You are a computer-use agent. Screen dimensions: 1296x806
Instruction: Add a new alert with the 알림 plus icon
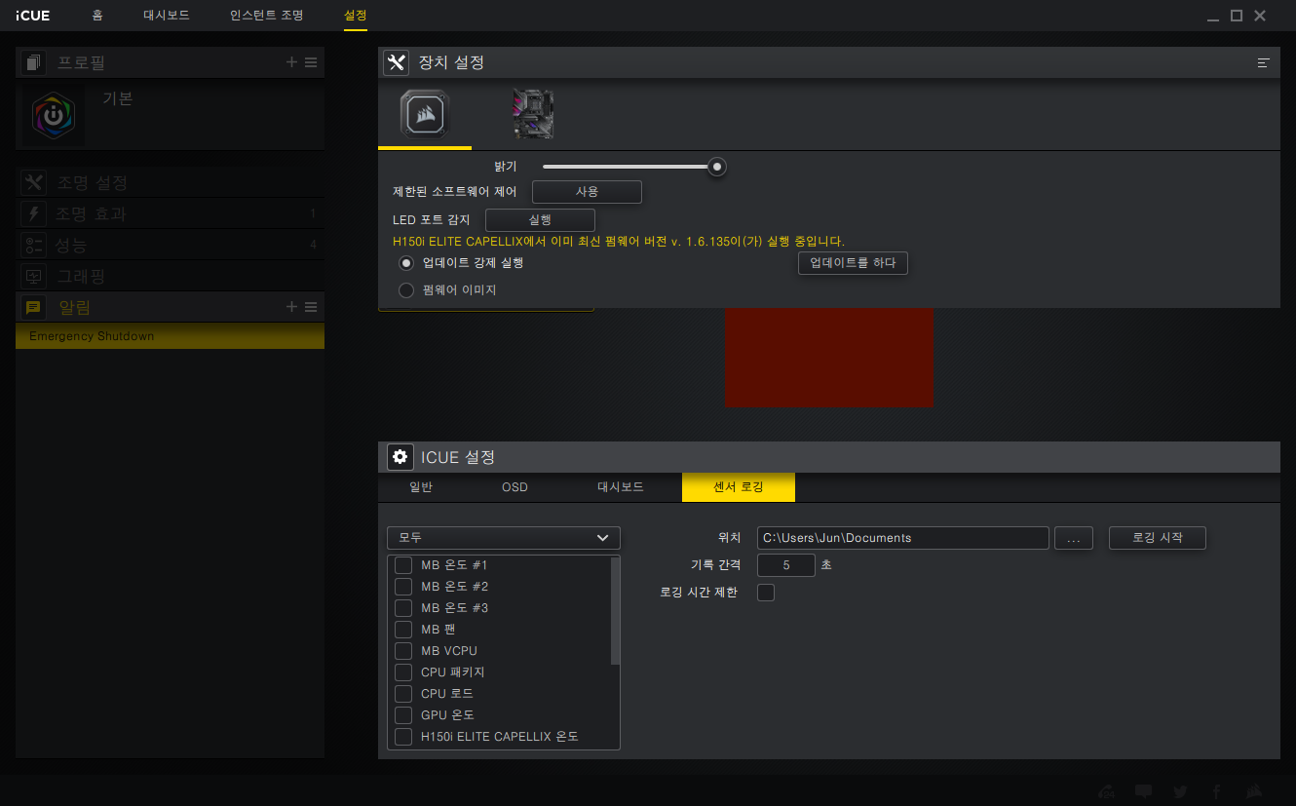click(x=291, y=307)
